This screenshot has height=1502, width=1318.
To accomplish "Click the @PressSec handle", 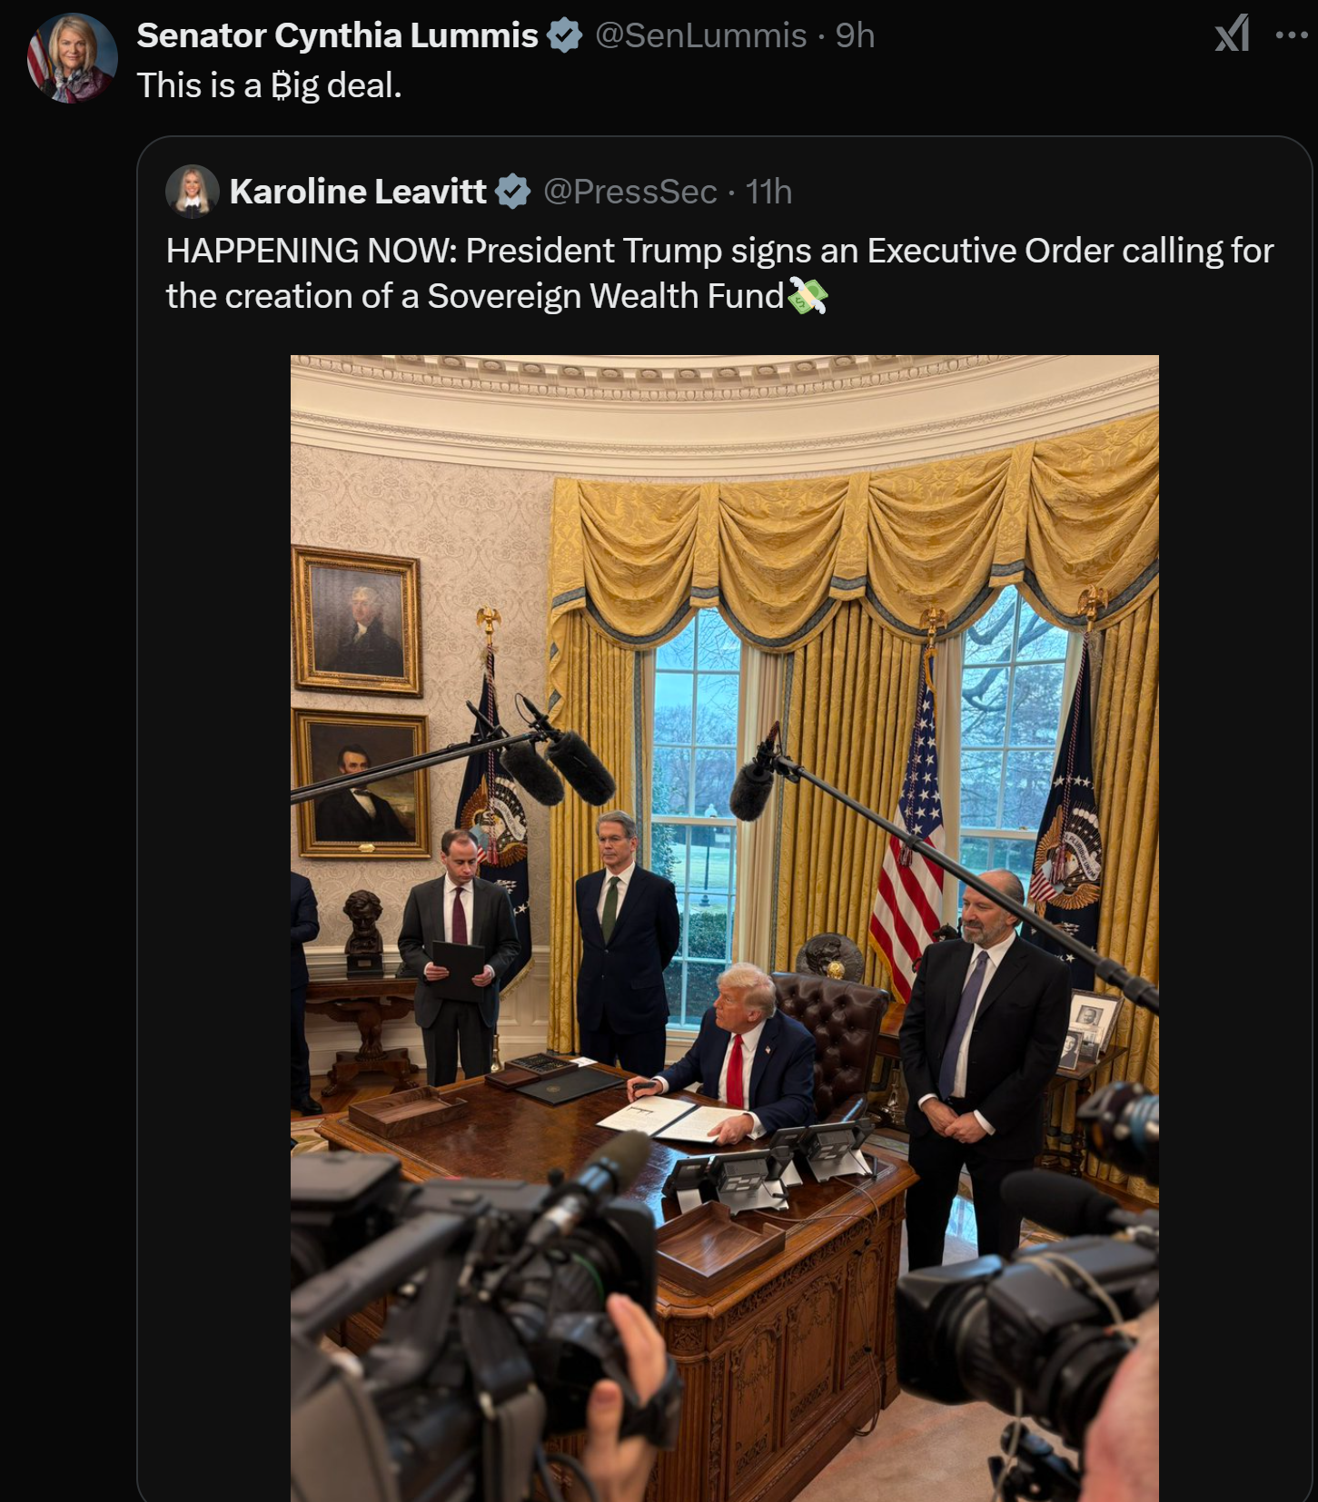I will pyautogui.click(x=630, y=192).
